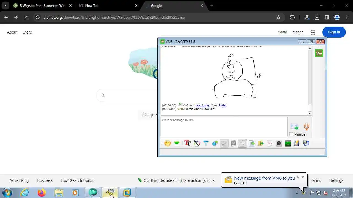Open the chat font color picker icon

pos(197,143)
